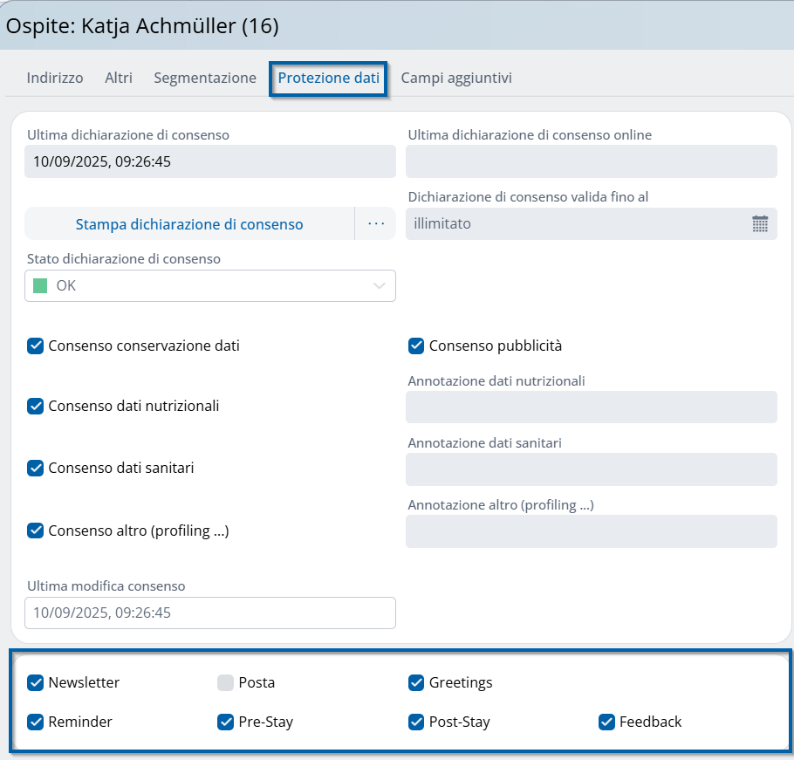Click the three-dots more options button
794x760 pixels.
[x=375, y=224]
